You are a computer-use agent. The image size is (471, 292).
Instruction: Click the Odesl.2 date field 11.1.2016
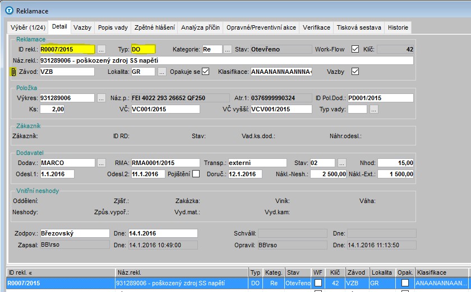point(148,174)
